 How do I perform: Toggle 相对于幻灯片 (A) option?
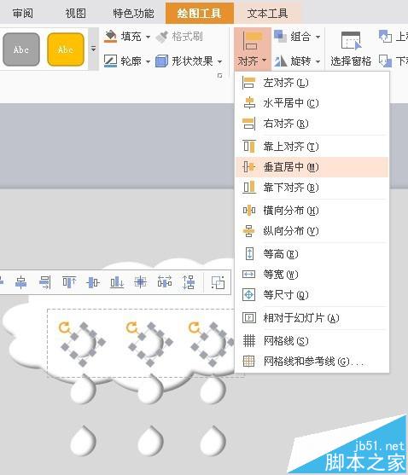click(312, 318)
